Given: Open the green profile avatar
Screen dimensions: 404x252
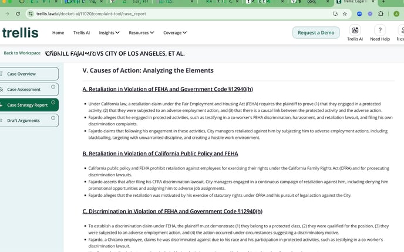Looking at the screenshot, I should tap(396, 14).
